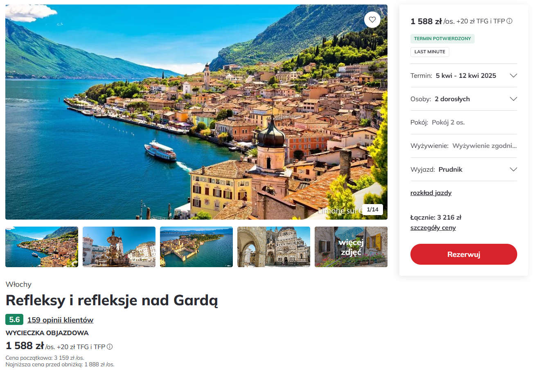Add trip to favorites with heart icon
534x370 pixels.
click(x=372, y=19)
